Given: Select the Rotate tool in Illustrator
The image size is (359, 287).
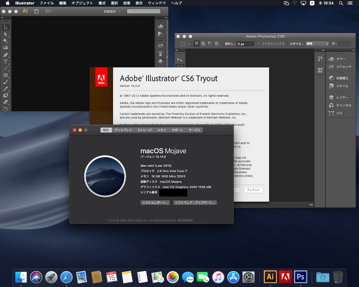Looking at the screenshot, I should 6,109.
